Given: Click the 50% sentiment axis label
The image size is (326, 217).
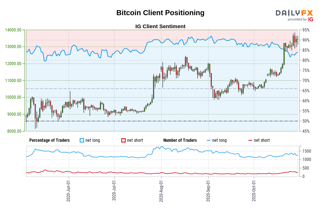Looking at the screenshot, I should coord(306,121).
